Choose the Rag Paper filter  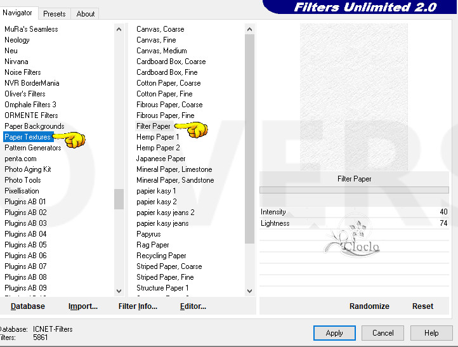[153, 245]
